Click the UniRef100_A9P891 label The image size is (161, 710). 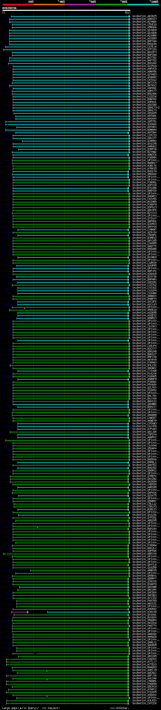click(144, 88)
